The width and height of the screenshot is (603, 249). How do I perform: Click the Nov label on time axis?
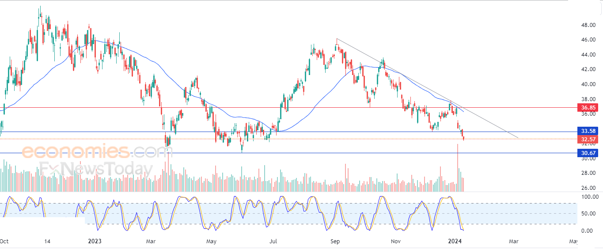pos(395,241)
